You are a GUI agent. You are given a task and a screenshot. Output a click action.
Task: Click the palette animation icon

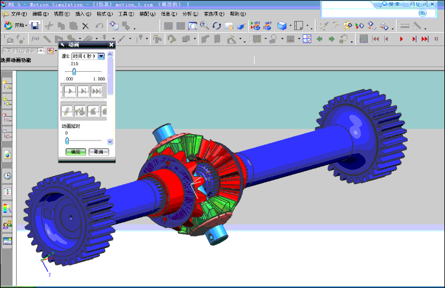347,26
